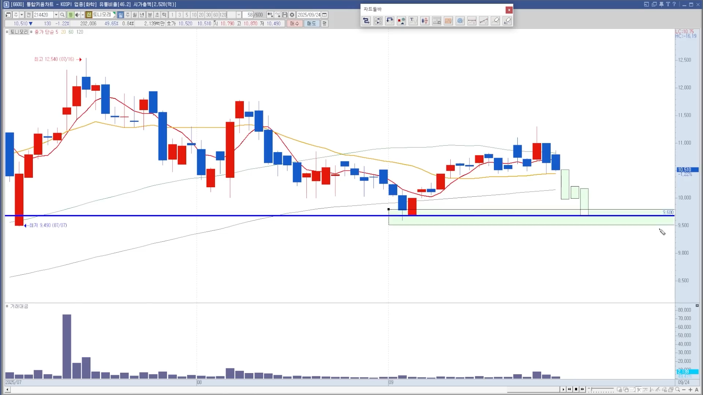The height and width of the screenshot is (395, 703).
Task: Click the stock search magnifier icon
Action: click(x=62, y=15)
